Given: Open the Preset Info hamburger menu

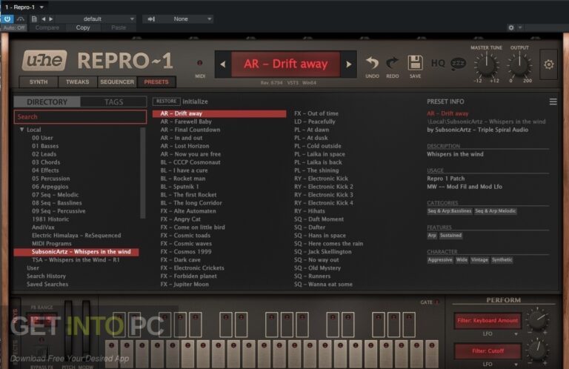Looking at the screenshot, I should (553, 102).
